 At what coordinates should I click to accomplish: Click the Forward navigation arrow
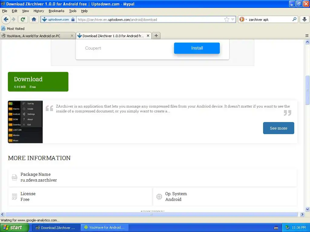pos(13,19)
